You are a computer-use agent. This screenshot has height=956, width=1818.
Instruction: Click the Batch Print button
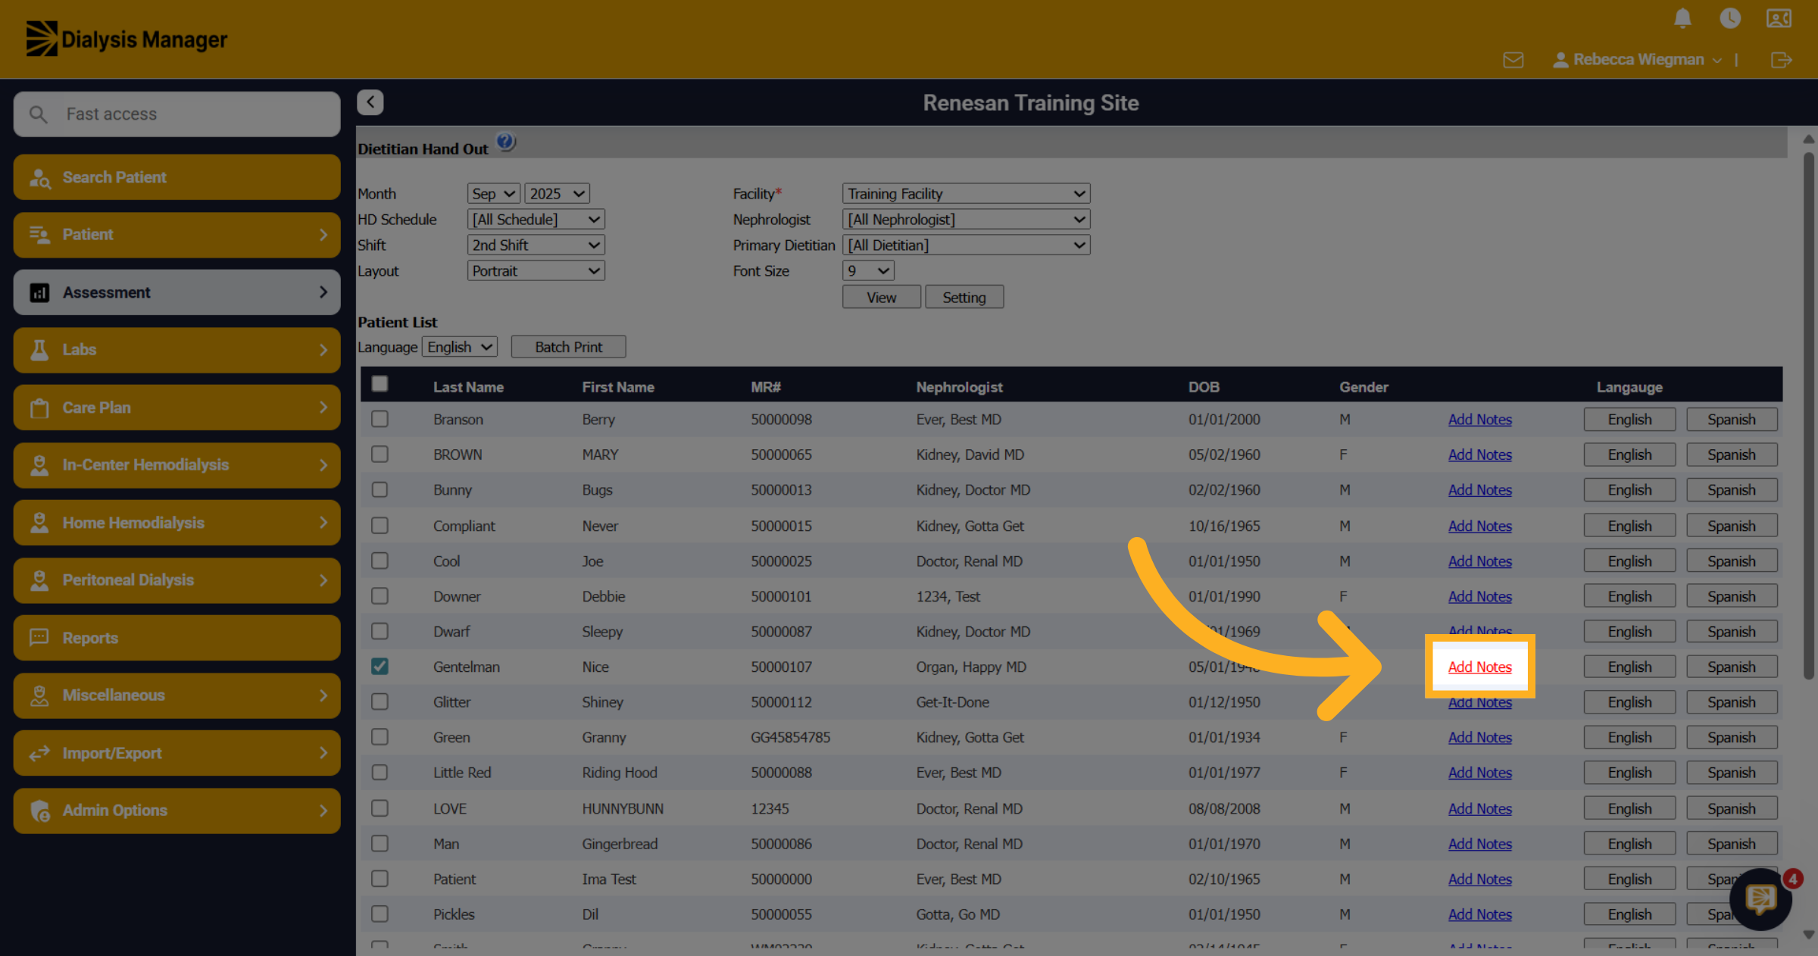click(x=569, y=347)
